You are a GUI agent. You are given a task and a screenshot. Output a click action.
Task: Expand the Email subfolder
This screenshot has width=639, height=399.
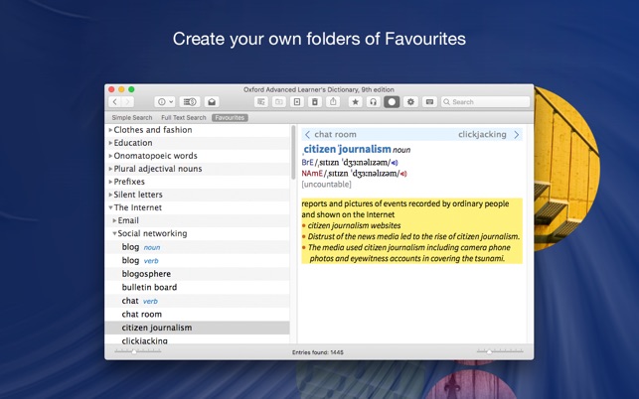(x=114, y=220)
